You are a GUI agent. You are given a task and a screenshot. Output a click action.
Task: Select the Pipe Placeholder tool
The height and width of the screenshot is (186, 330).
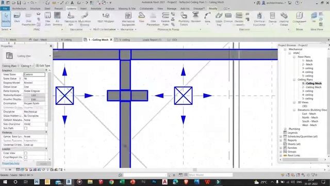click(153, 19)
